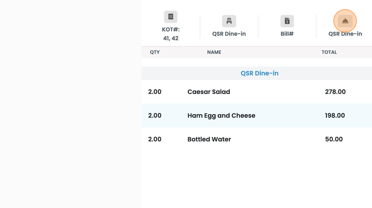Click the 50.00 total for Bottled Water
Image resolution: width=372 pixels, height=208 pixels.
coord(334,139)
